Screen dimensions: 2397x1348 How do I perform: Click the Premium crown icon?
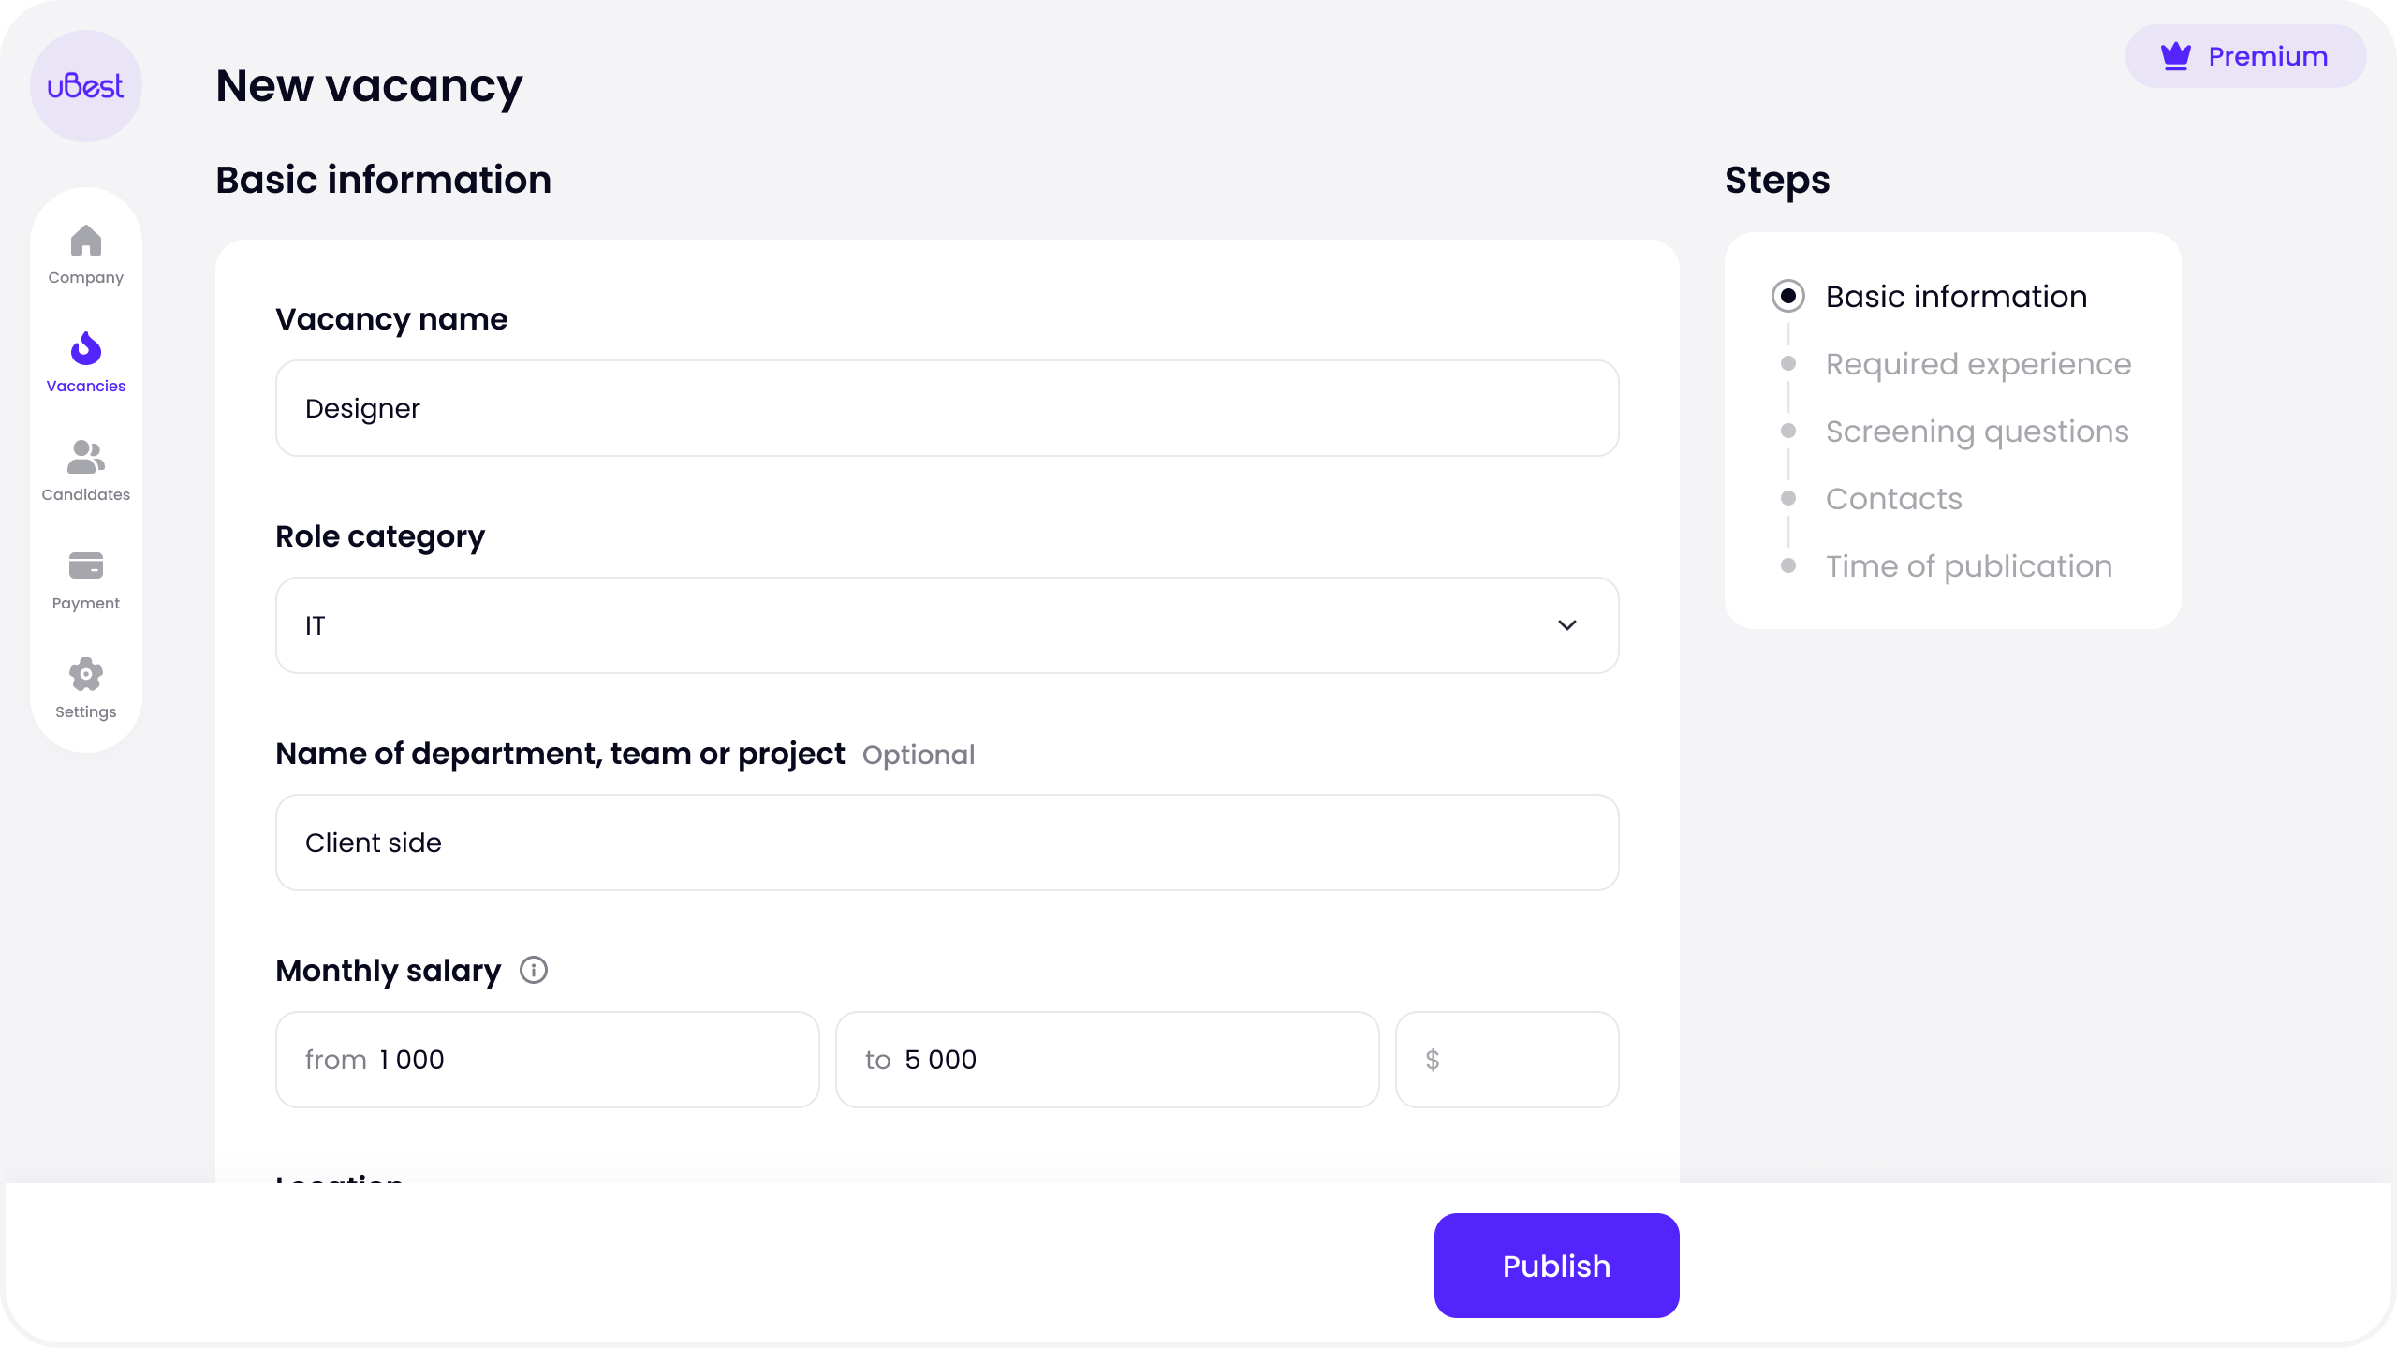point(2176,56)
